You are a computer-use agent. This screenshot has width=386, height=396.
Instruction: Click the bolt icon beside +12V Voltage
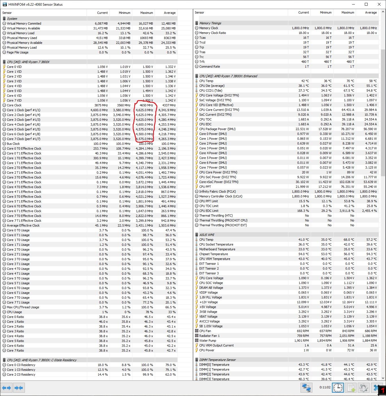coord(196,302)
